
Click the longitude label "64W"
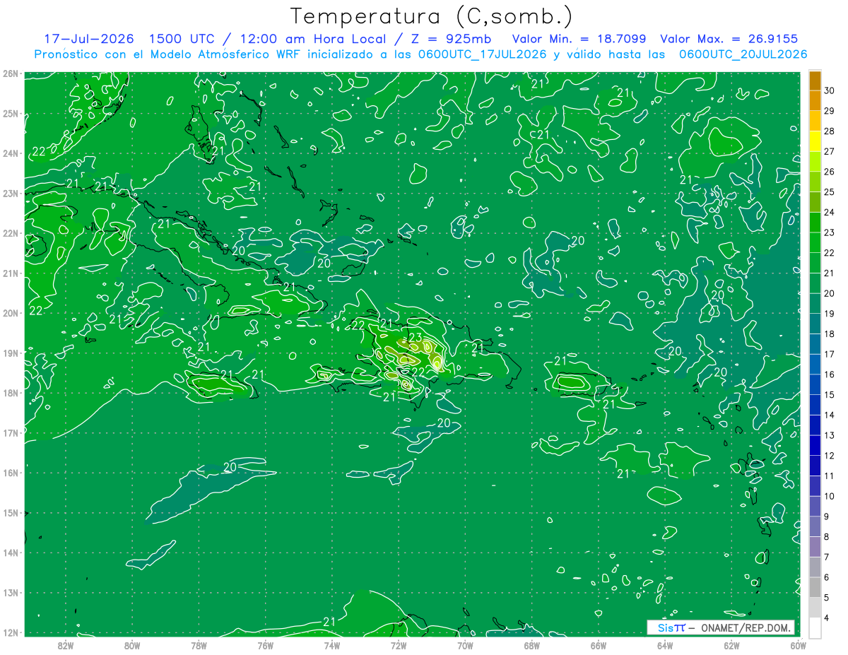click(x=665, y=645)
